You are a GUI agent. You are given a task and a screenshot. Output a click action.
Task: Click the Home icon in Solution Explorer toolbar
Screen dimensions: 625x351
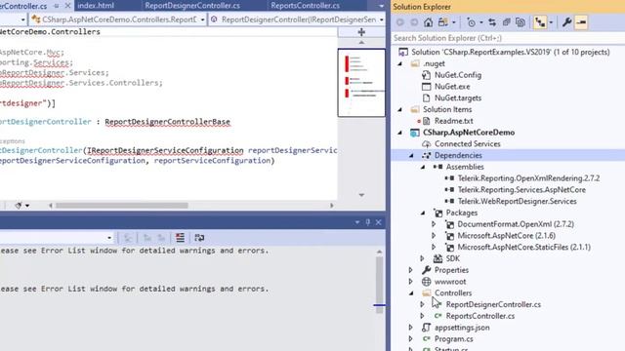429,22
